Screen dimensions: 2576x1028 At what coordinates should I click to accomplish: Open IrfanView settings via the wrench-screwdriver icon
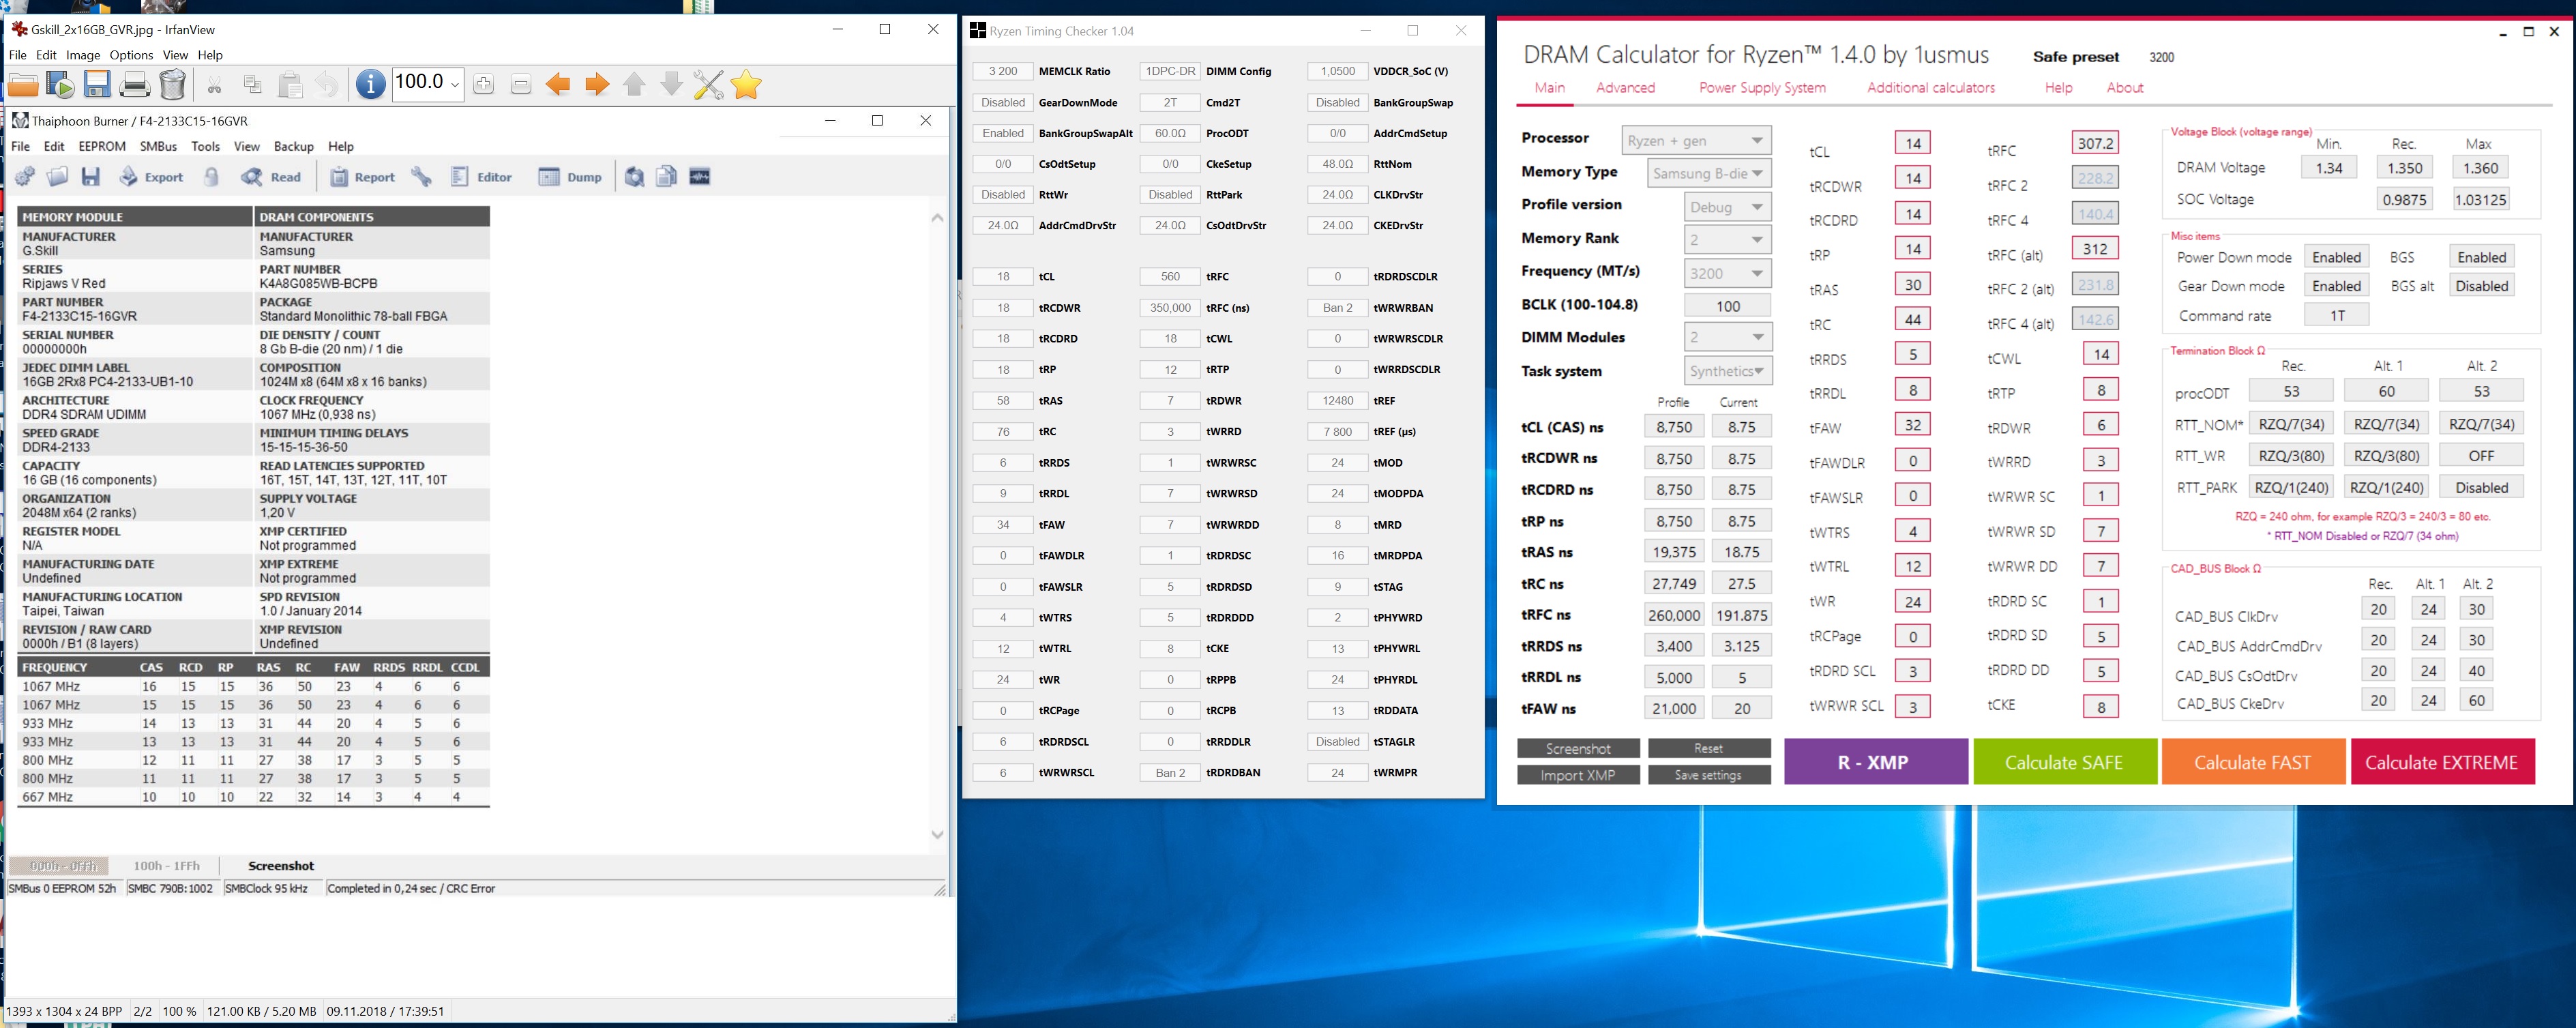(708, 85)
